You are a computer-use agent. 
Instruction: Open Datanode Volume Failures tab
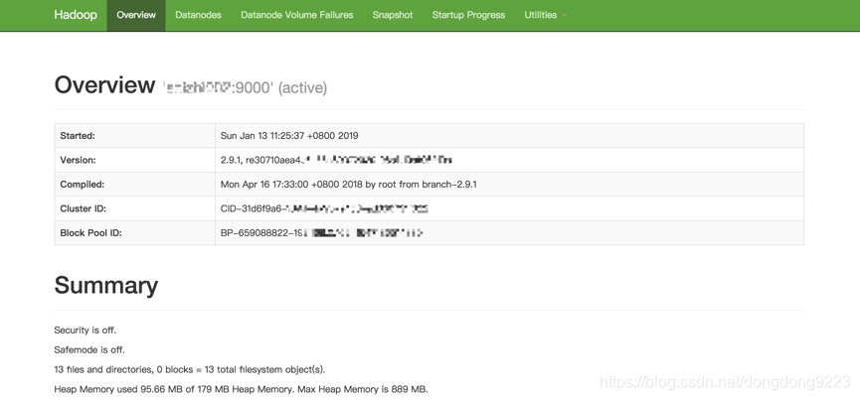click(296, 15)
